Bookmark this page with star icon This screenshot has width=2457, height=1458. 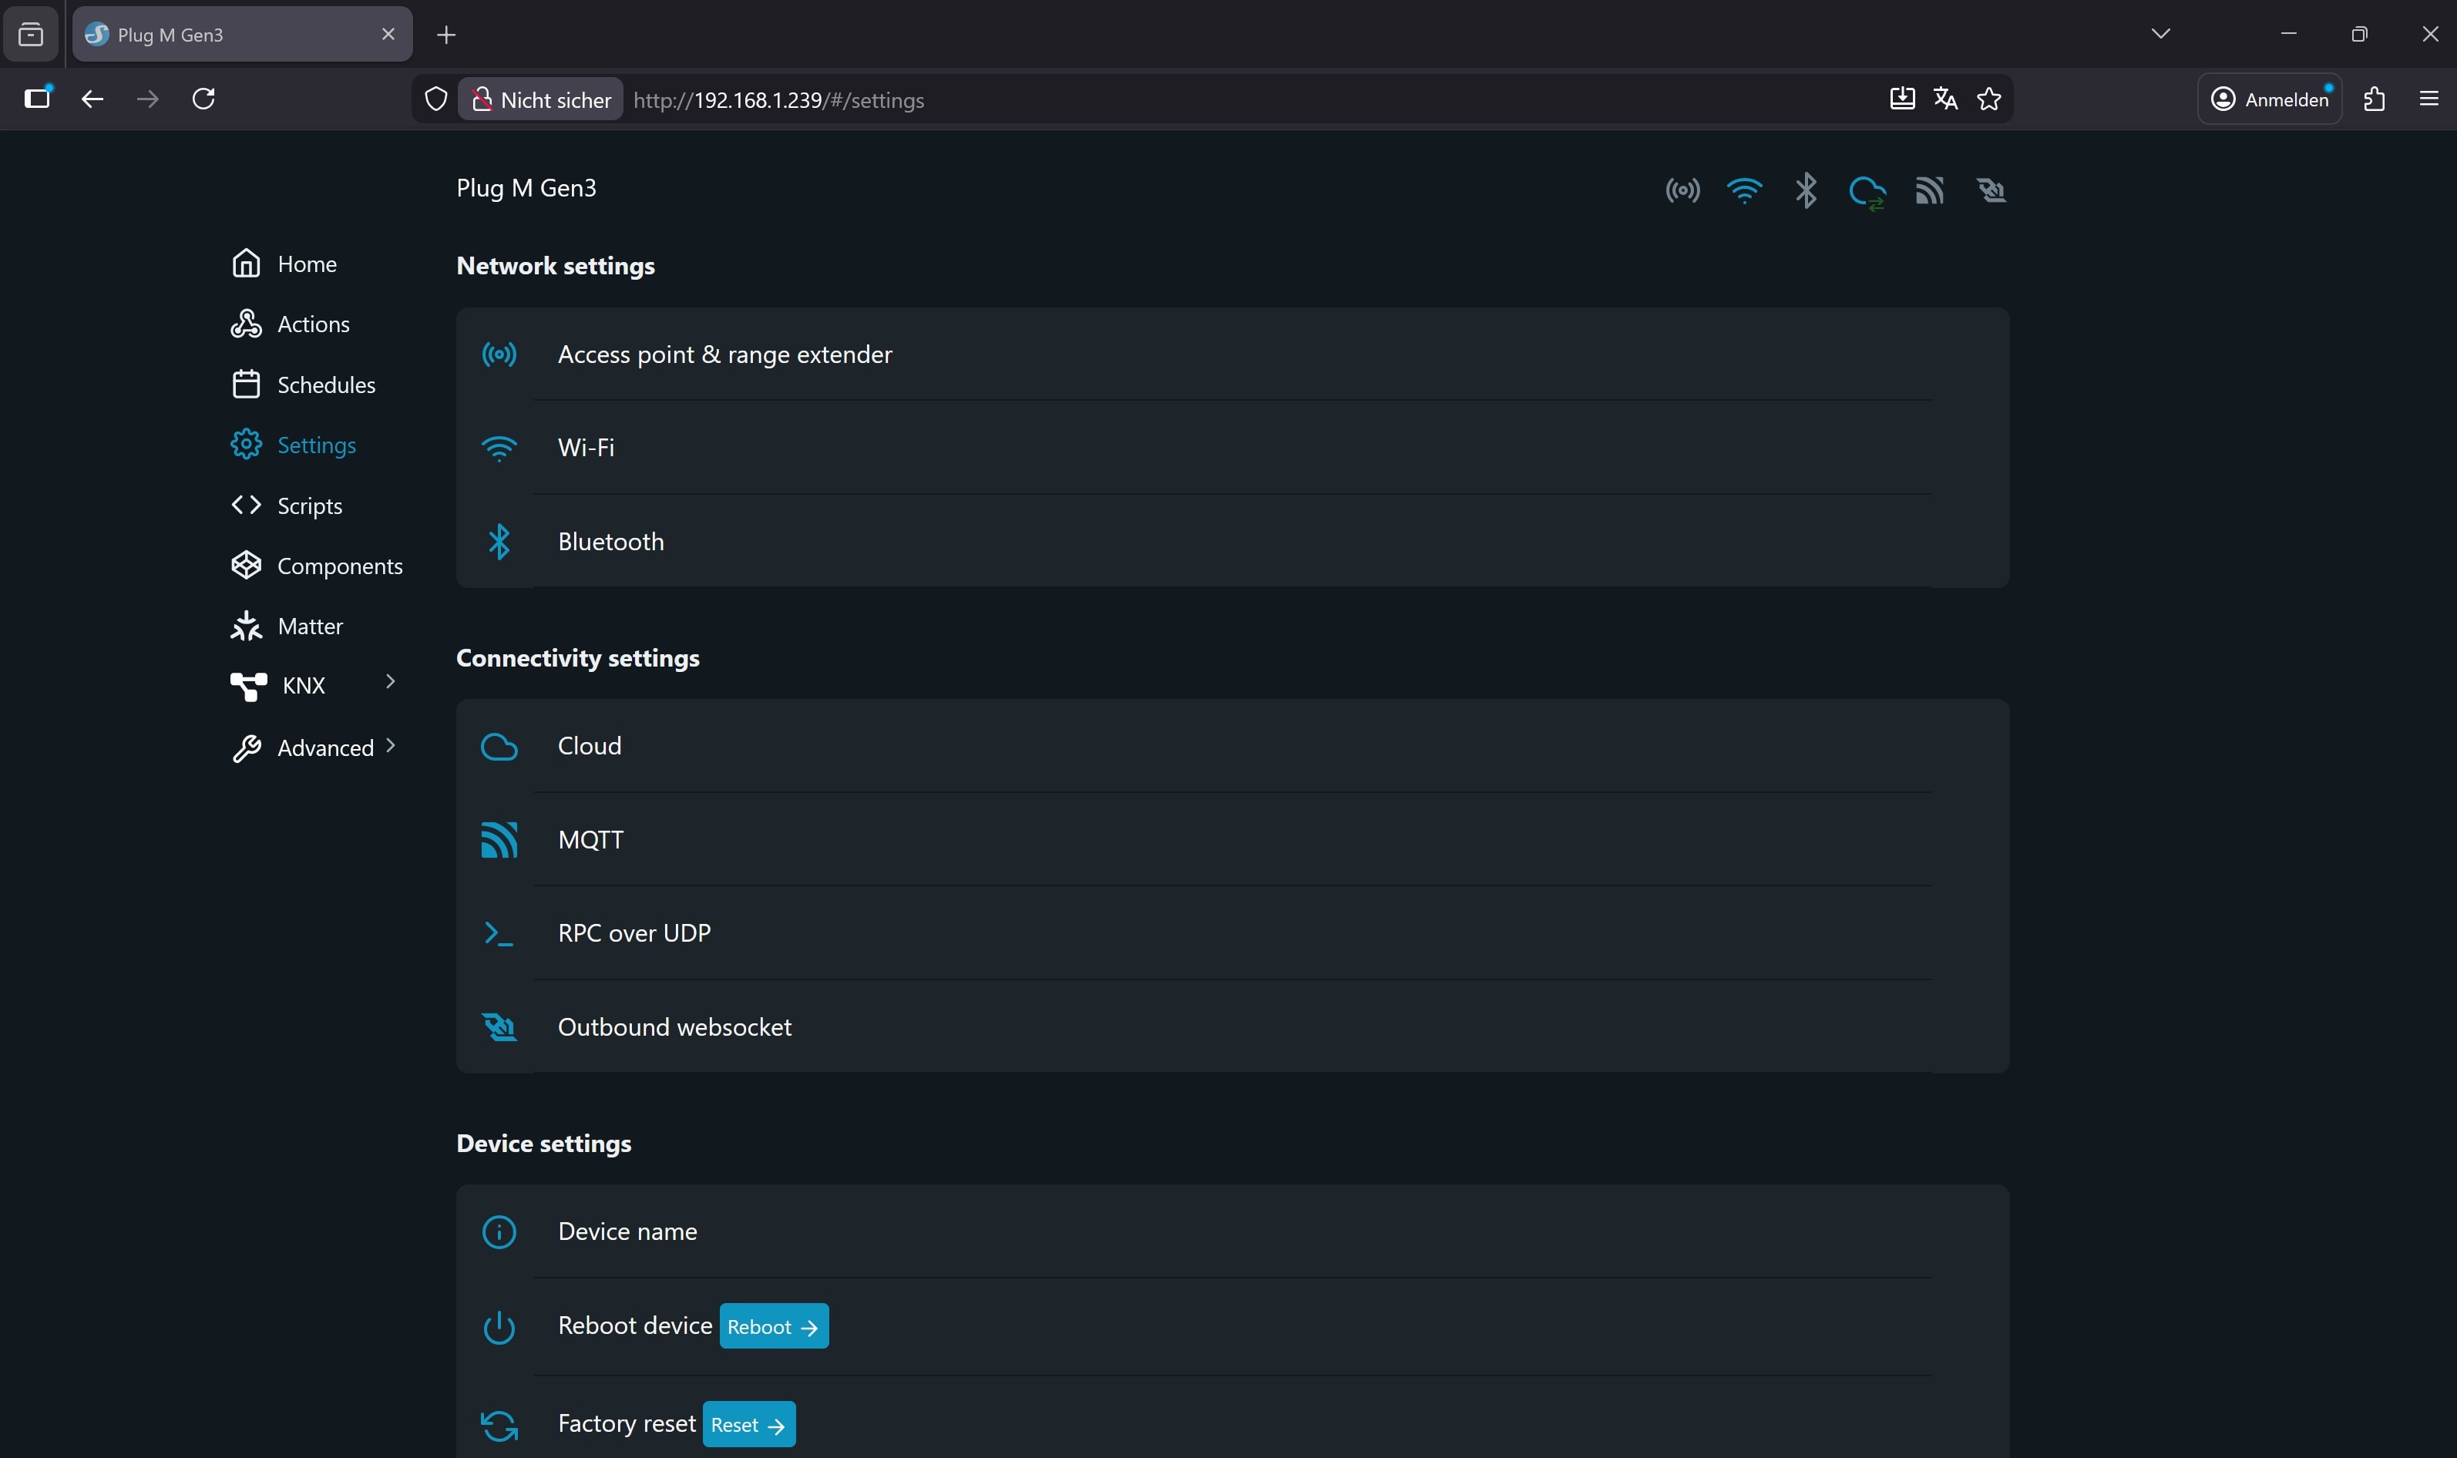click(1989, 99)
